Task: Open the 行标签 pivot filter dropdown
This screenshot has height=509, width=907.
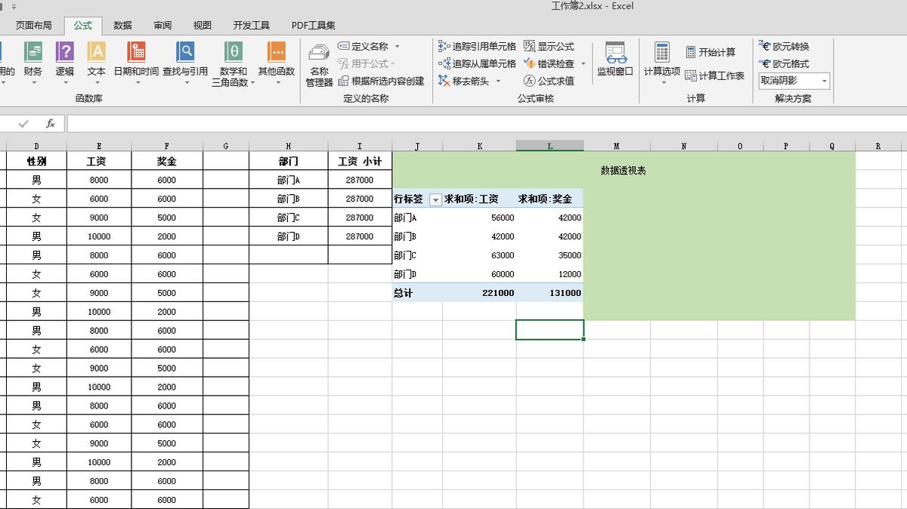Action: coord(436,199)
